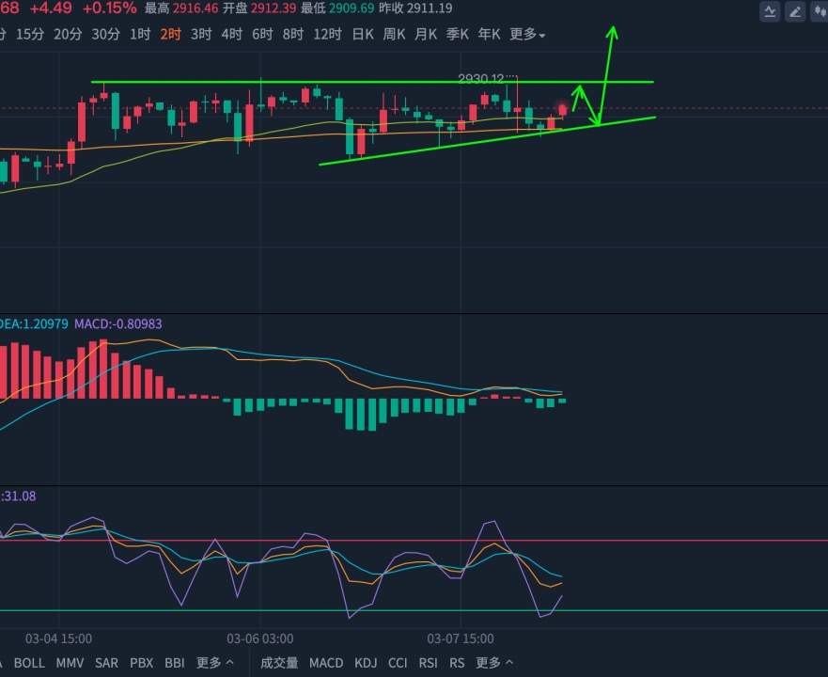Show the 周K weekly candles
The image size is (828, 677).
[x=394, y=35]
